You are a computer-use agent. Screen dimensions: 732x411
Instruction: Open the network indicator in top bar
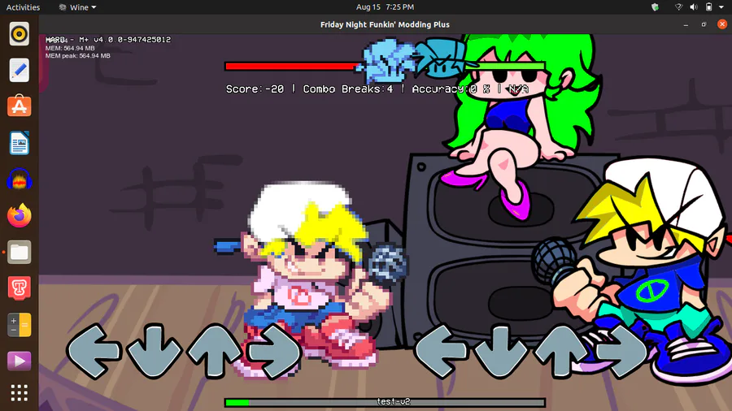[678, 7]
